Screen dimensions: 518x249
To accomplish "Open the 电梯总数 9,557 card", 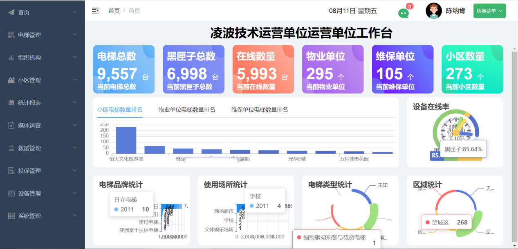I will tap(124, 69).
